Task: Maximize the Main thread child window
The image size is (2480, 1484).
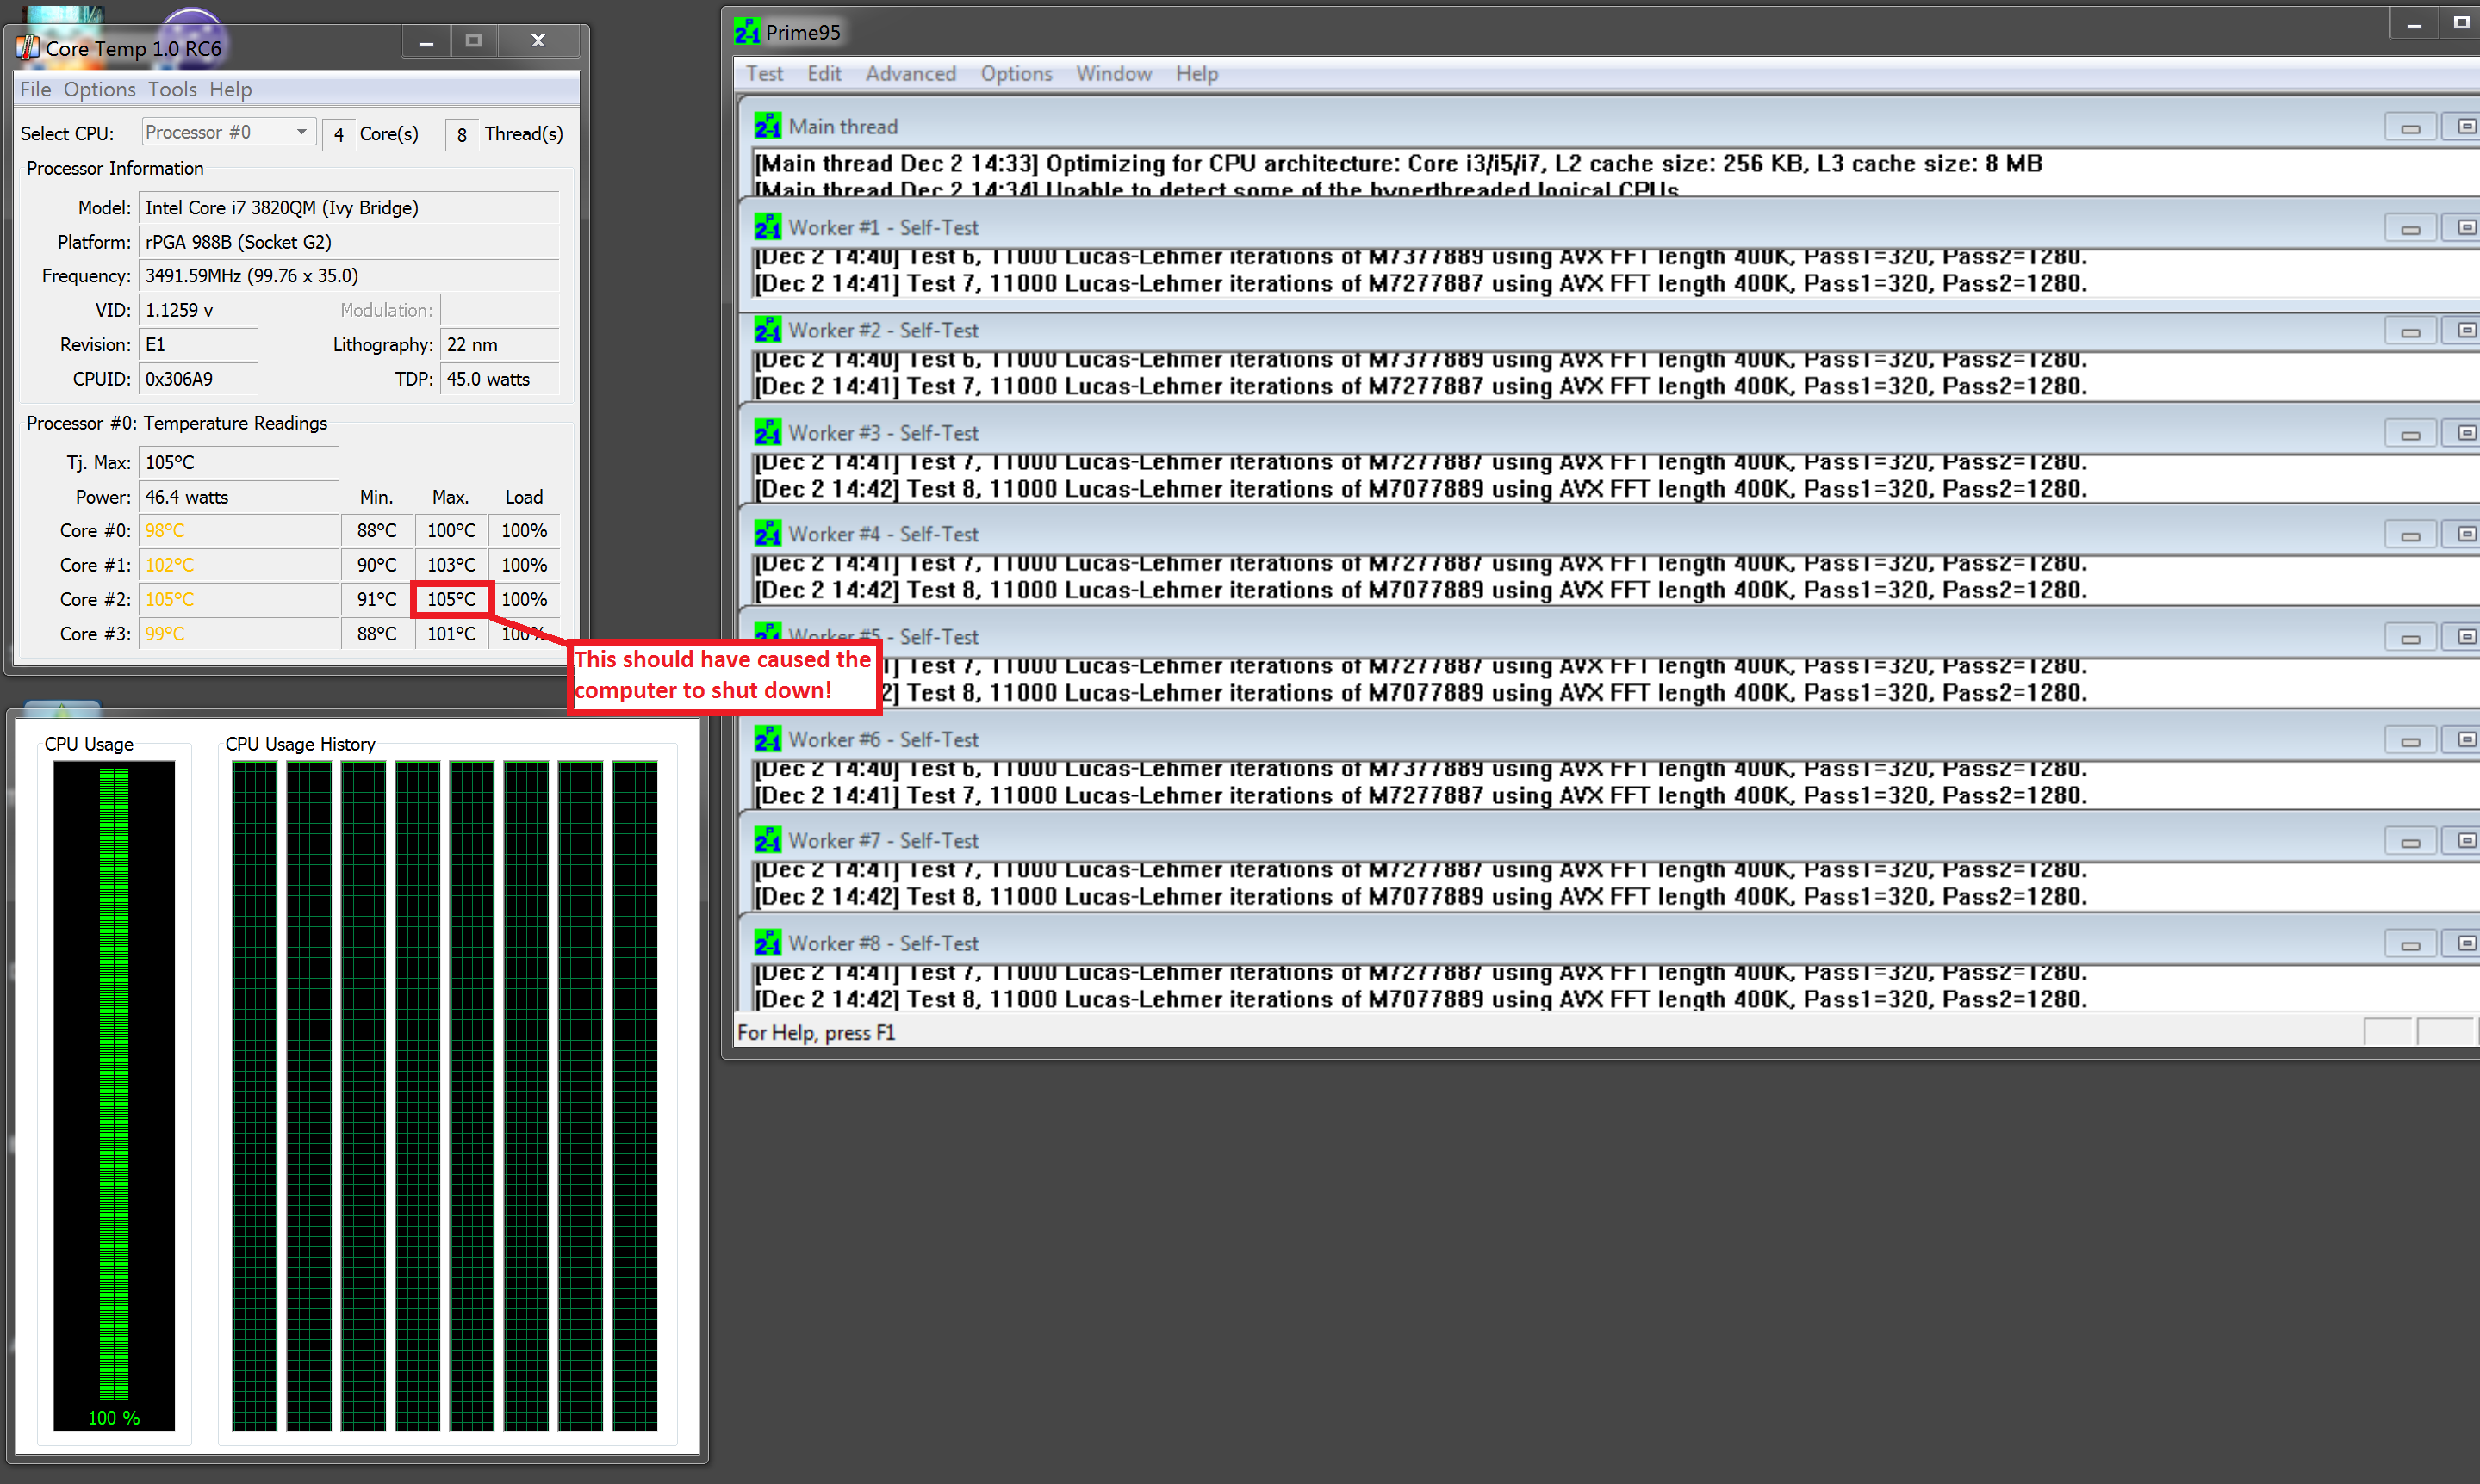Action: pyautogui.click(x=2461, y=127)
